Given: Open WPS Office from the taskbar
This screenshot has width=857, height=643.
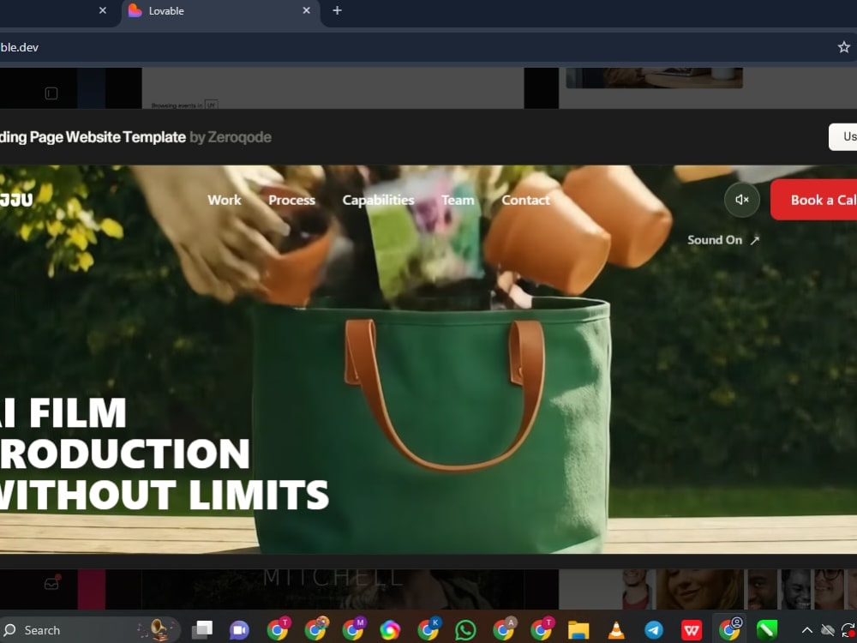Looking at the screenshot, I should pos(692,630).
